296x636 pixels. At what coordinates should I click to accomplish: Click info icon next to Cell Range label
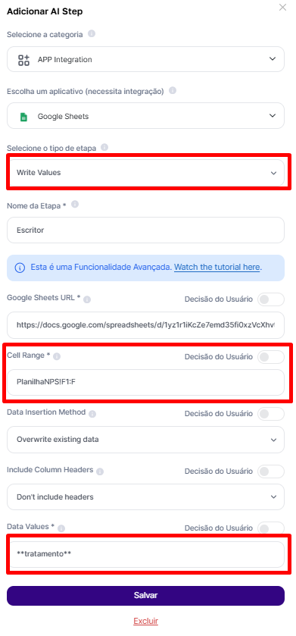click(57, 356)
